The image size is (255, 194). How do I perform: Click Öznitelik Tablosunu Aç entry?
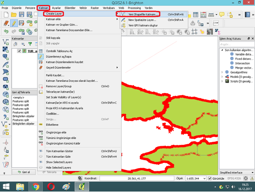coord(80,51)
